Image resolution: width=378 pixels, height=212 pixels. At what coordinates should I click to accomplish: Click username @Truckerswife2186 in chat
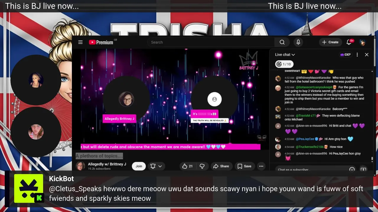(309, 147)
